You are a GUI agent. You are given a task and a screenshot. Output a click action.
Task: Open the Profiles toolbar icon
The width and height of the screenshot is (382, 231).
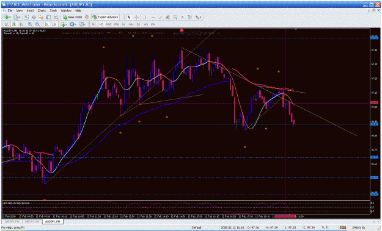pyautogui.click(x=15, y=17)
